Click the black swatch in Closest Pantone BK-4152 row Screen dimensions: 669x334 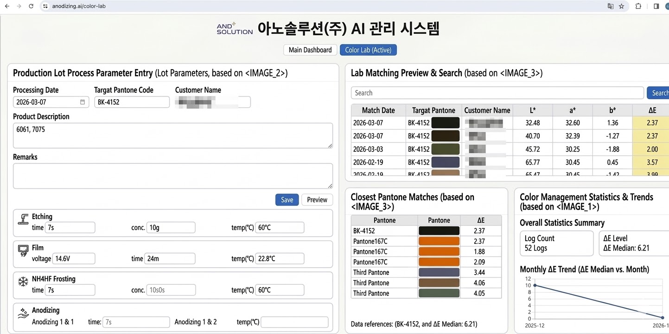pos(439,231)
